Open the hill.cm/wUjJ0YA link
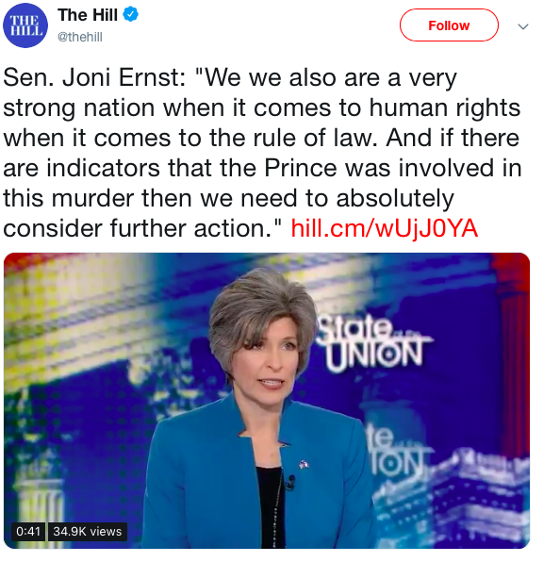Image resolution: width=560 pixels, height=562 pixels. [385, 228]
